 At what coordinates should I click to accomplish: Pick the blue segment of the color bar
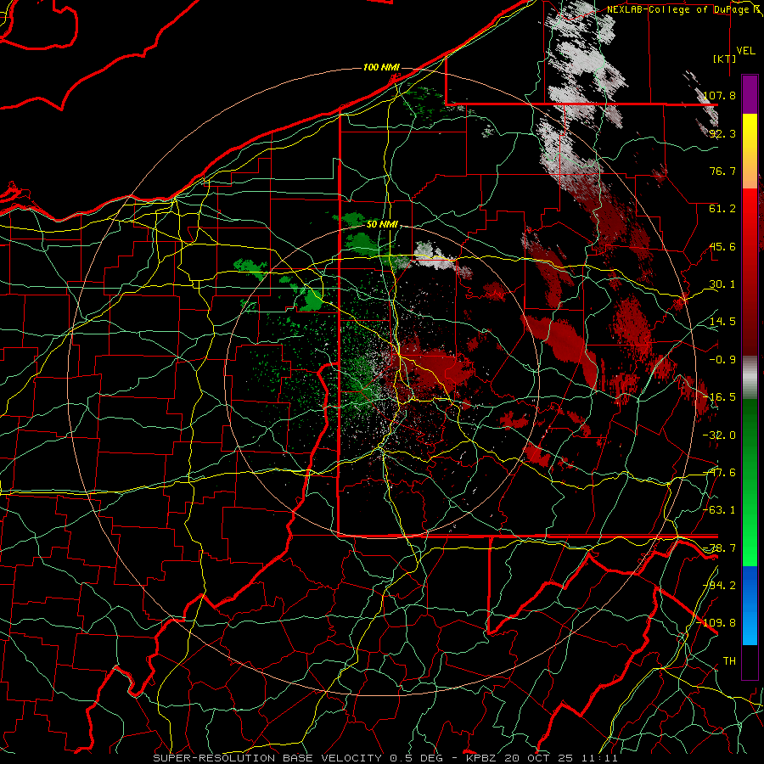[x=750, y=605]
